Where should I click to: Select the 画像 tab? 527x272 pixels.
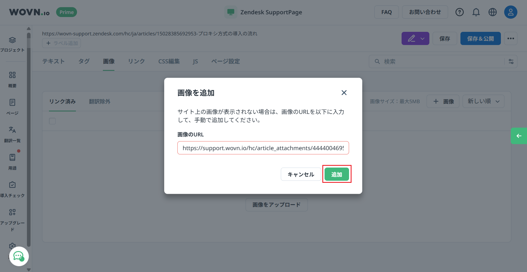point(109,61)
